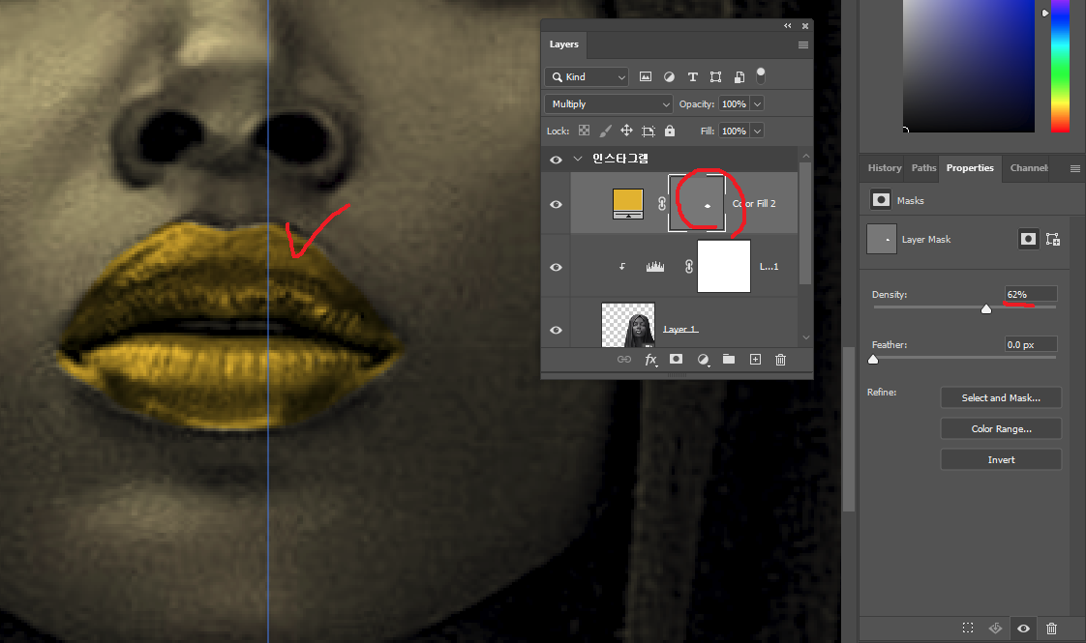Toggle mask link on Color Fill 2
This screenshot has height=643, width=1086.
(x=661, y=203)
